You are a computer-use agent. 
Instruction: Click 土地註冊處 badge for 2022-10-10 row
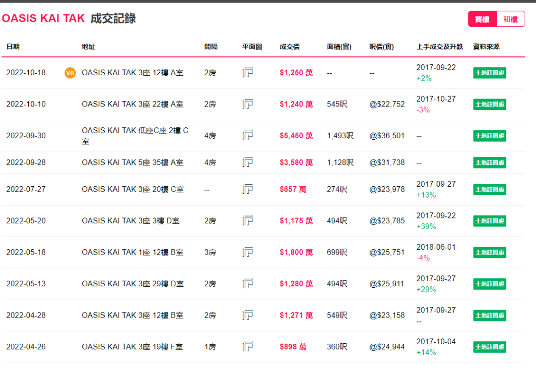(x=489, y=104)
